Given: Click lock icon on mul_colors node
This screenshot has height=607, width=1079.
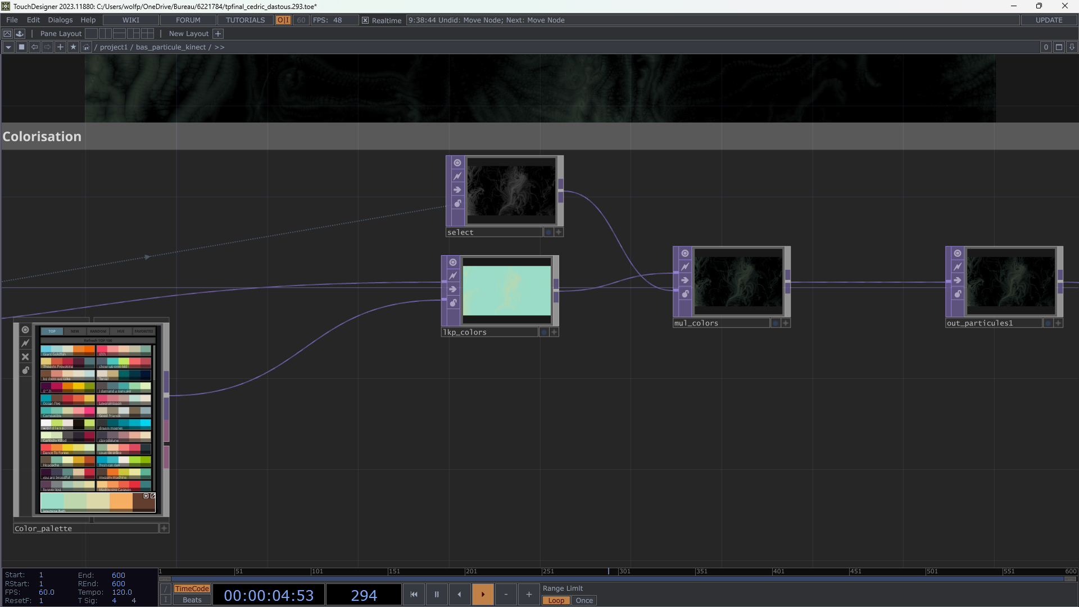Looking at the screenshot, I should [x=685, y=294].
